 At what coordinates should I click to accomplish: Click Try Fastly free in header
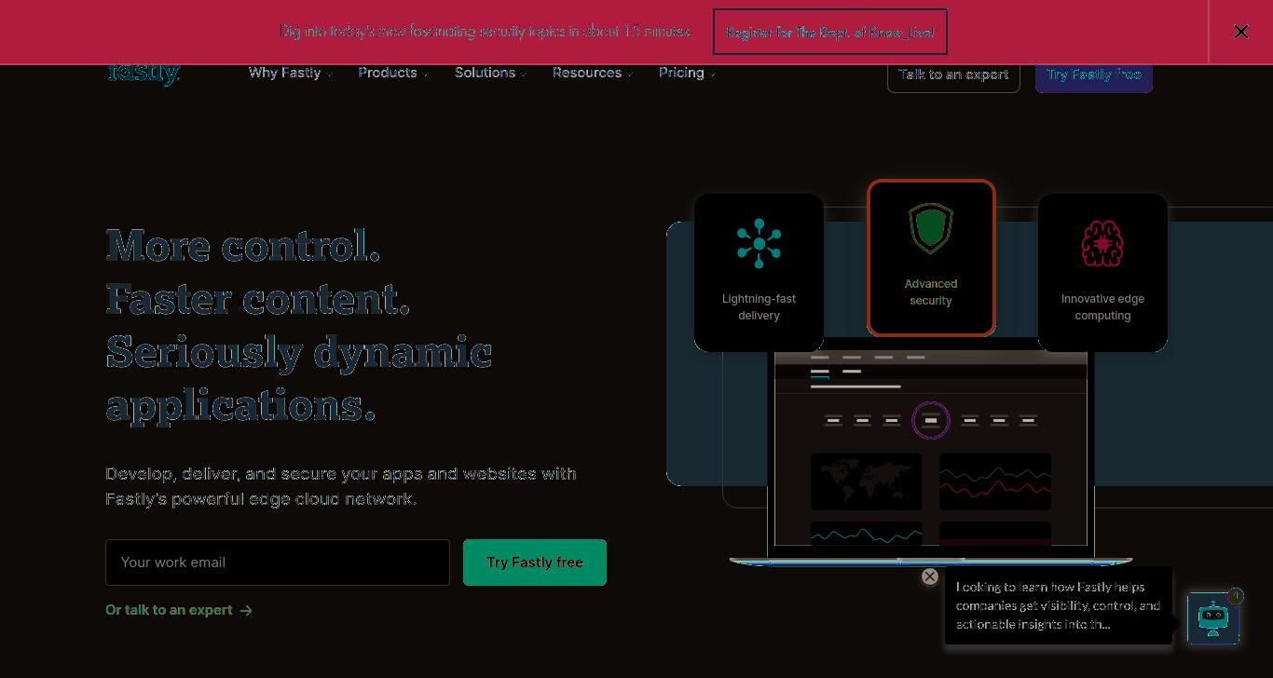1094,75
